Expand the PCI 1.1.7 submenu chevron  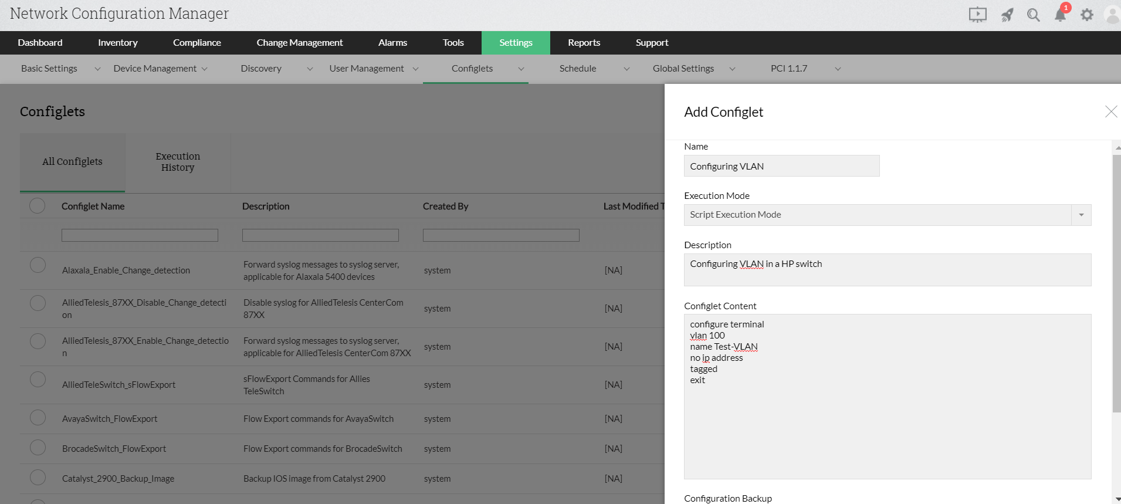coord(838,69)
